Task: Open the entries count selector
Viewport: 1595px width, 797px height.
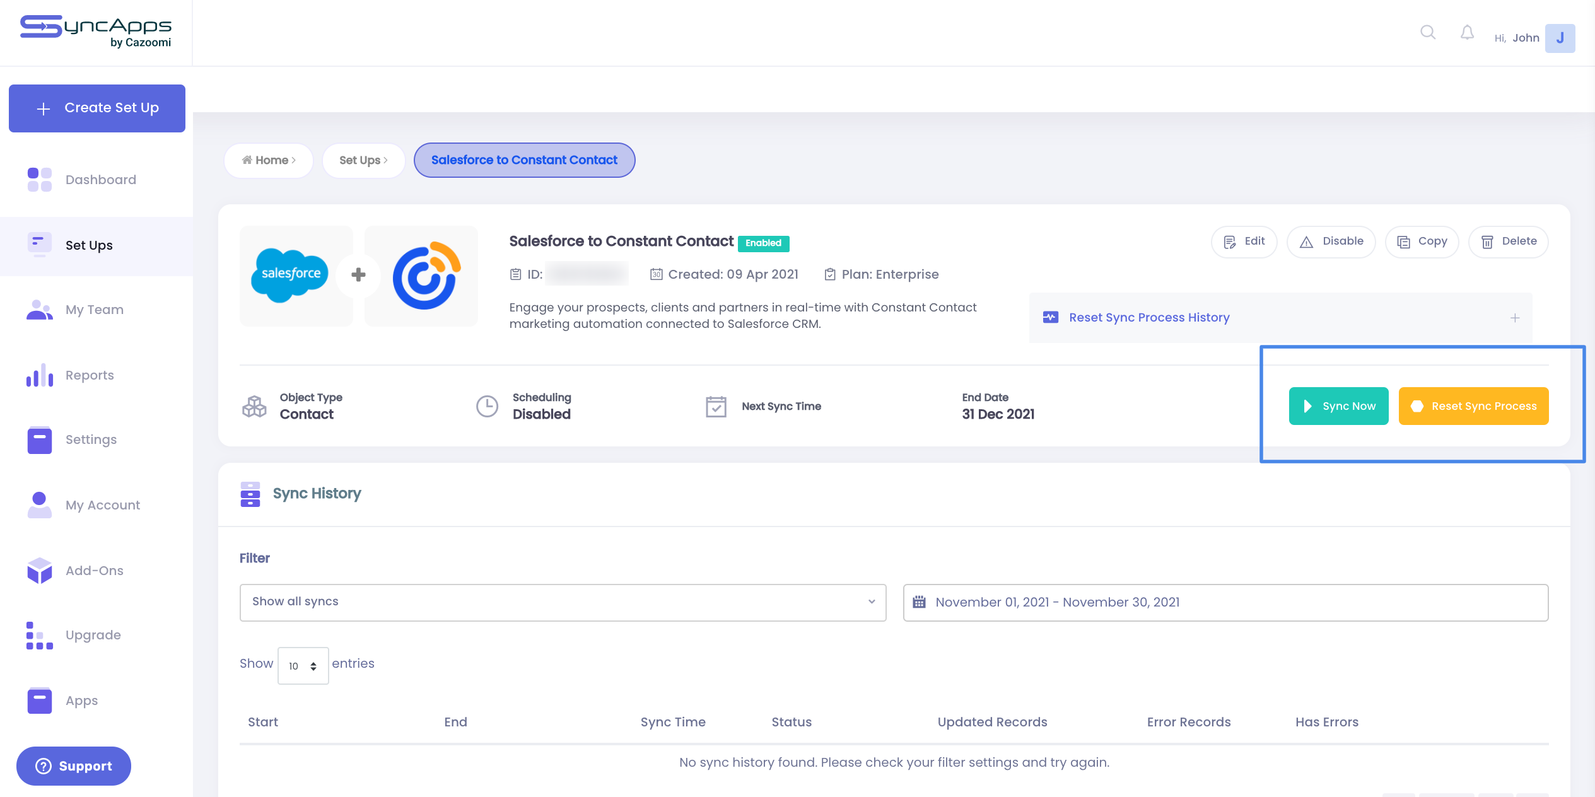Action: pyautogui.click(x=303, y=666)
